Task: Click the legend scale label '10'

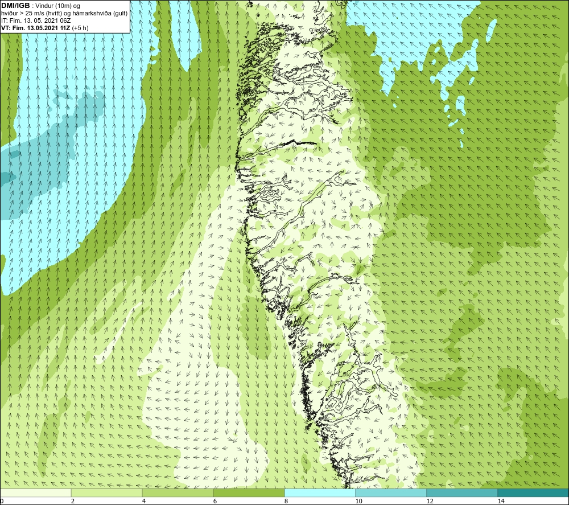Action: point(358,502)
